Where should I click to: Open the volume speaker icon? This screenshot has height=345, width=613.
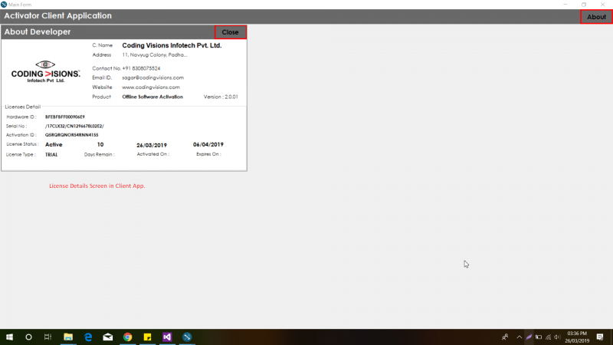pyautogui.click(x=557, y=337)
